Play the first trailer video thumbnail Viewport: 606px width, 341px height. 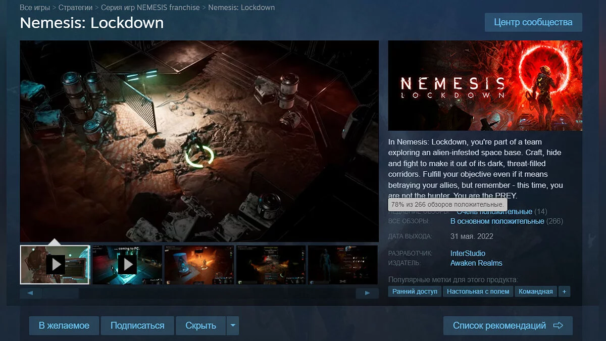55,264
